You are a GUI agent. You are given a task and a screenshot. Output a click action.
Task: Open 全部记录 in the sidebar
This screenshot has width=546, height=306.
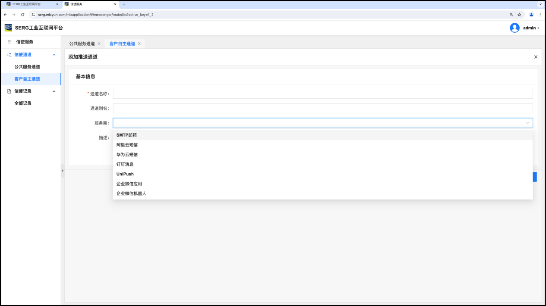pos(23,103)
